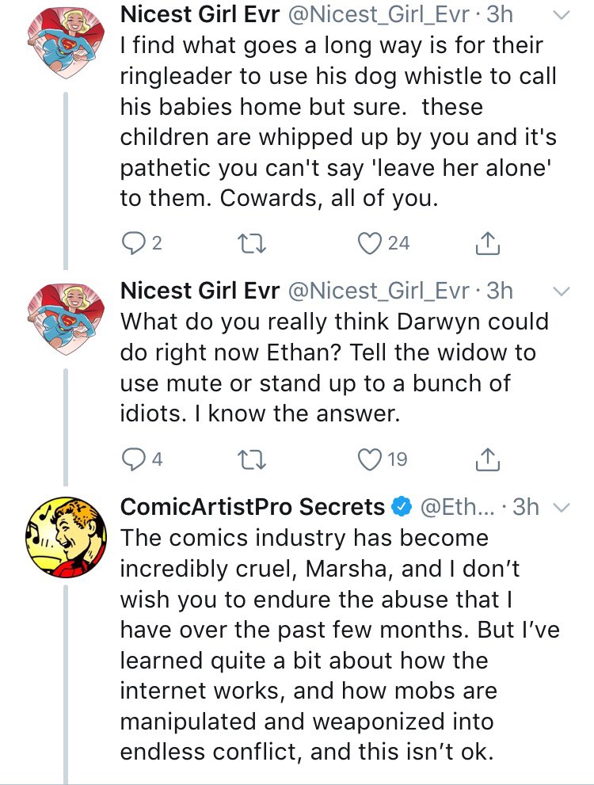Reply to the 'dog whistle' tweet
Screen dimensions: 594x785
[x=132, y=243]
